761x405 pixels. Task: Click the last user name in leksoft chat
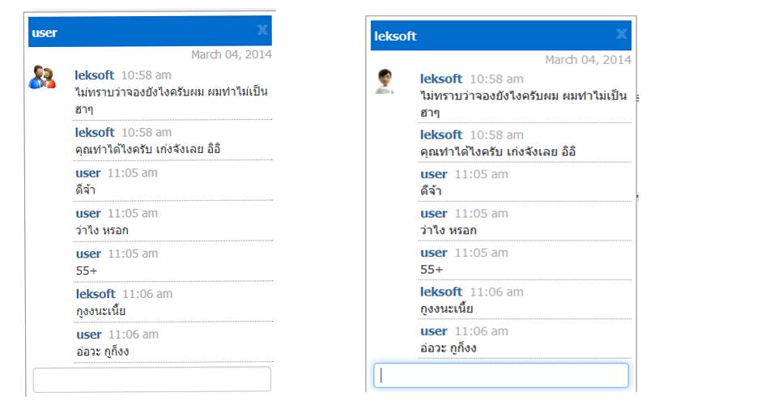434,331
